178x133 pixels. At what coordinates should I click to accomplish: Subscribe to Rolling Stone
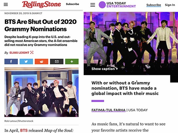click(x=72, y=4)
